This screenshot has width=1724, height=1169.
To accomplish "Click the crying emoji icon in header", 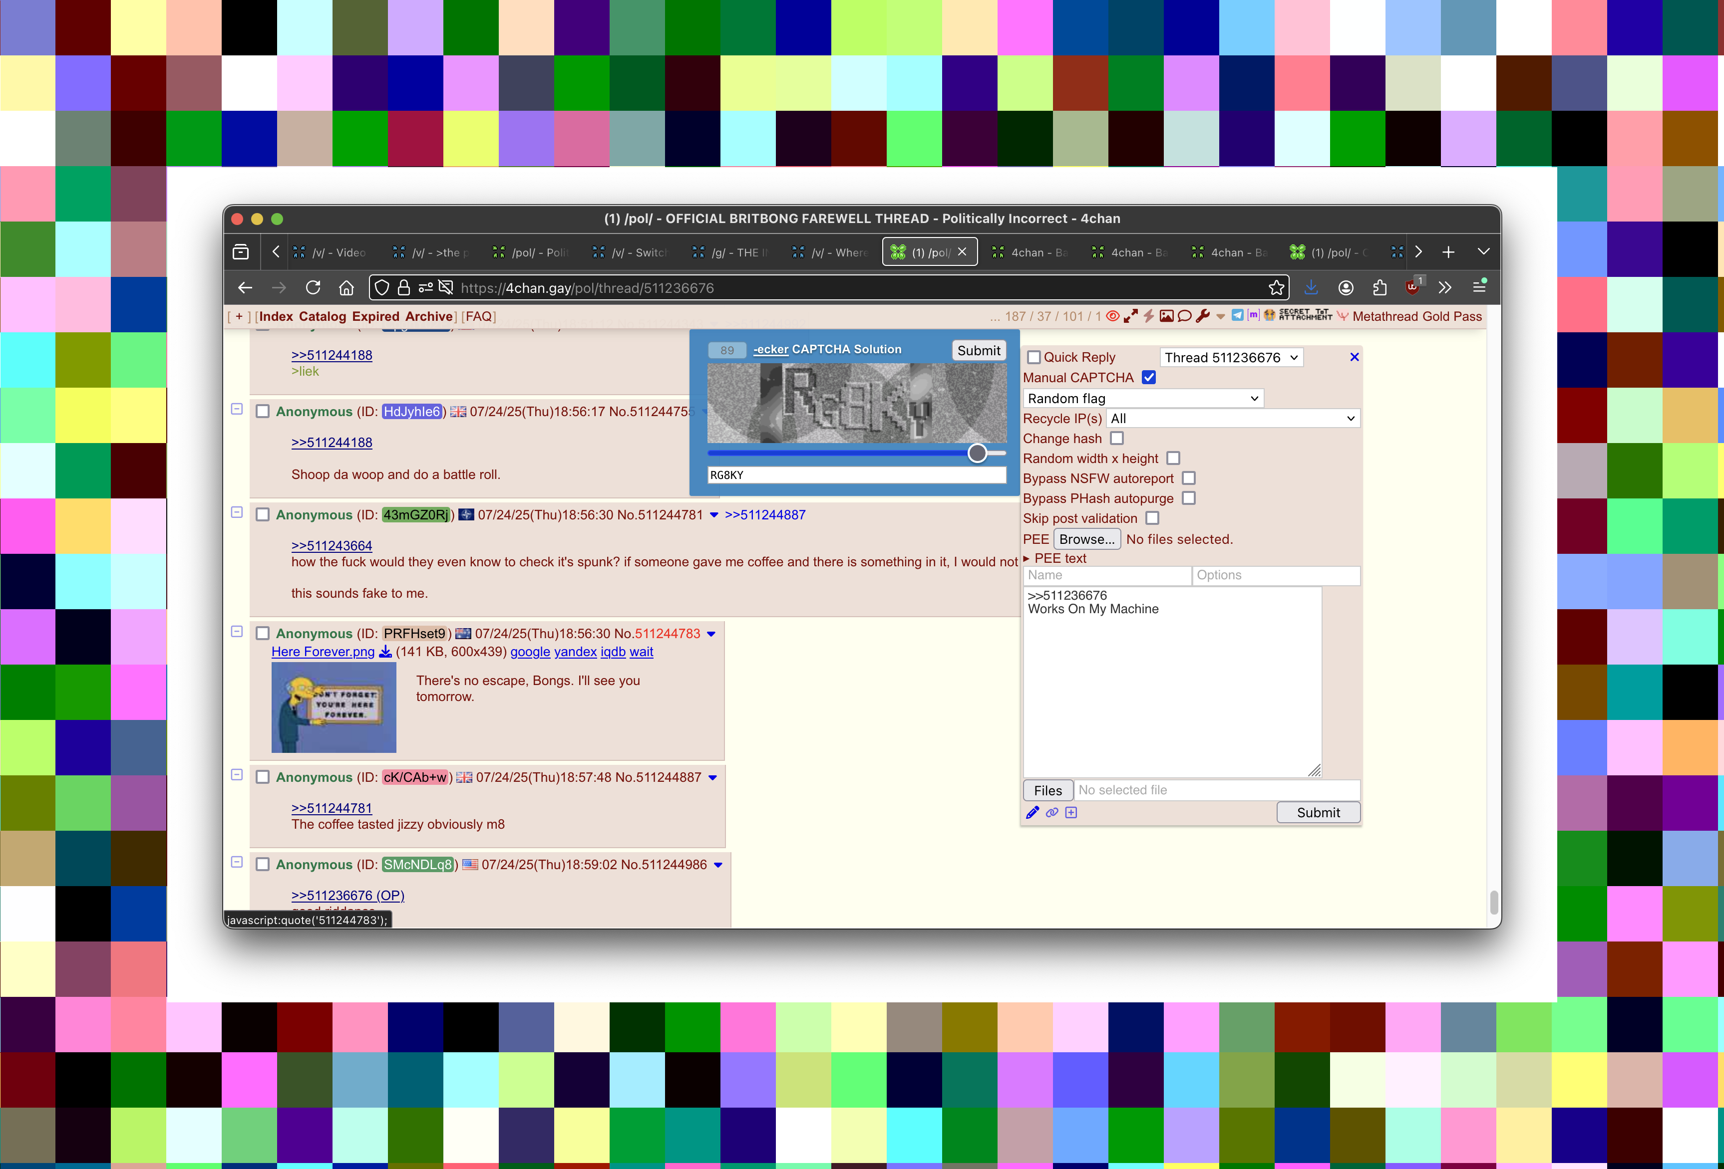I will point(1269,315).
